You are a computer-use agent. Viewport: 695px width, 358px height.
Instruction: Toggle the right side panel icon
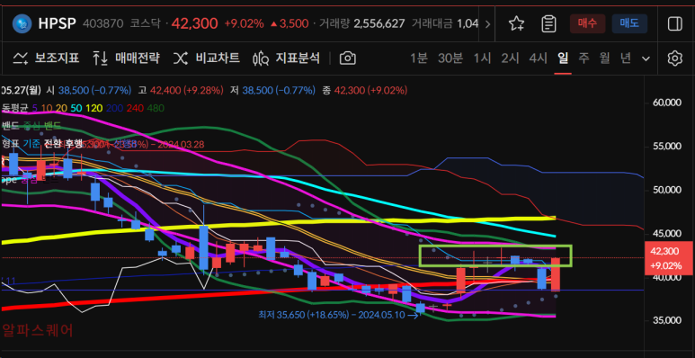click(674, 23)
